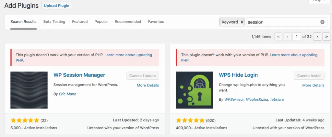Screen dimensions: 332x137
Task: Click the (920) rating count
Action: click(x=211, y=121)
